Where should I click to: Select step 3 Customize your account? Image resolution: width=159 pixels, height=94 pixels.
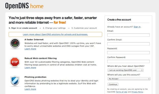tap(84, 28)
